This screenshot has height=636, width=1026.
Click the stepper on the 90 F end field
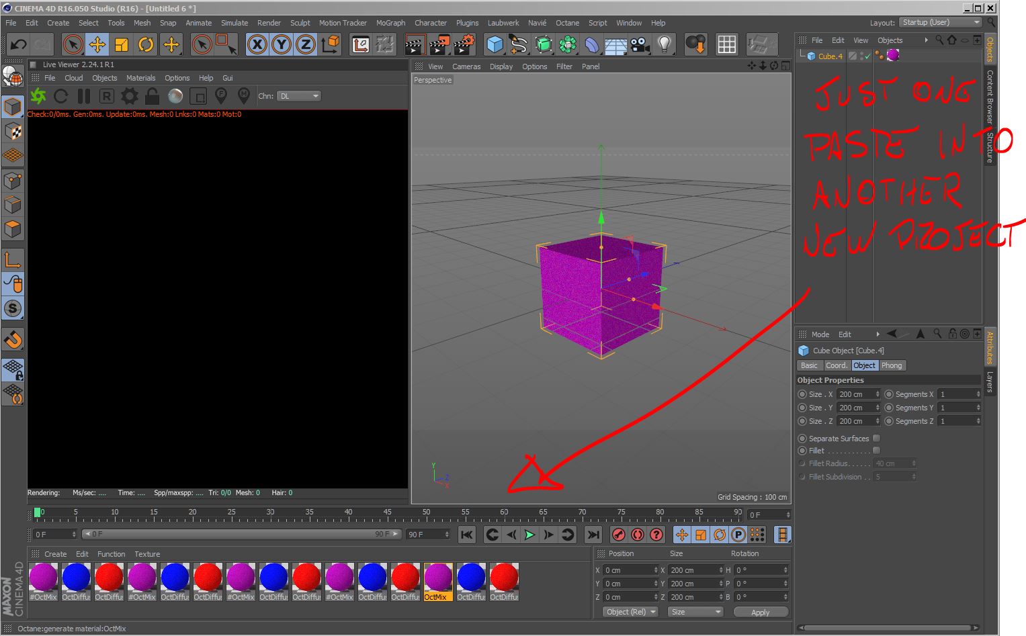point(447,535)
